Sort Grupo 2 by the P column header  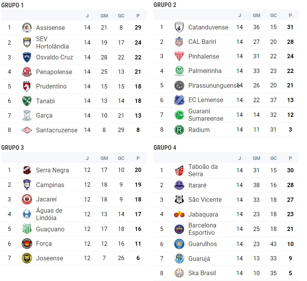[290, 15]
